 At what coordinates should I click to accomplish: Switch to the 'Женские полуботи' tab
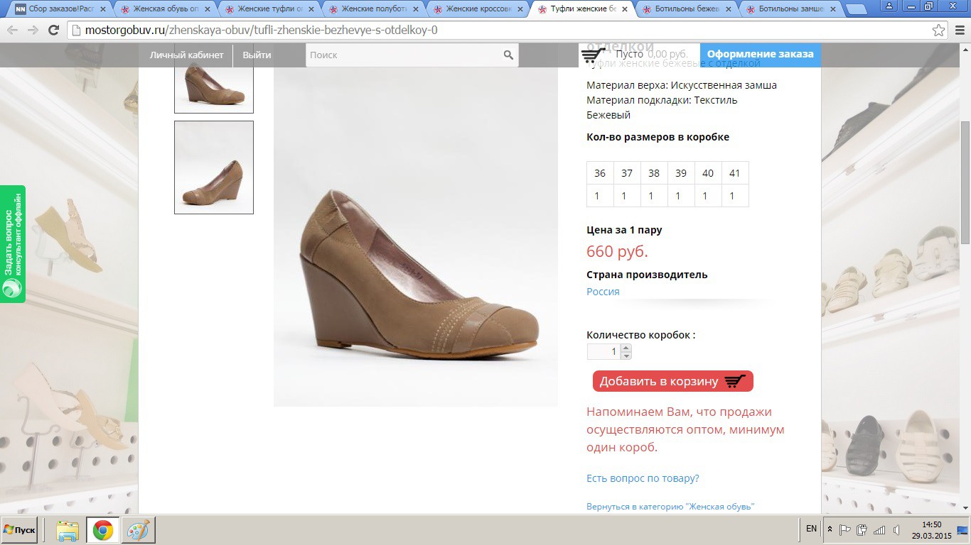pyautogui.click(x=373, y=9)
